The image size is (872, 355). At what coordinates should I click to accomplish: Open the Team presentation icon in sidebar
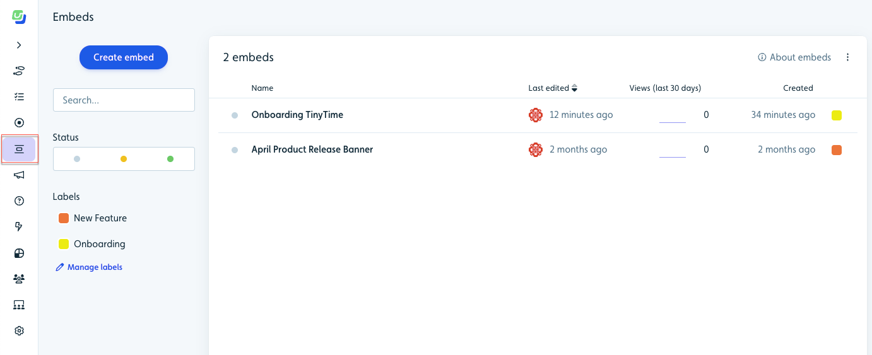(19, 305)
